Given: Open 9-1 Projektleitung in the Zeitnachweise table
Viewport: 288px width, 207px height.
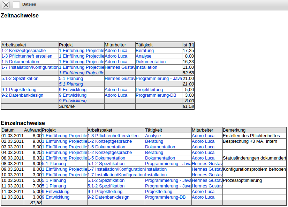Looking at the screenshot, I should [x=19, y=90].
